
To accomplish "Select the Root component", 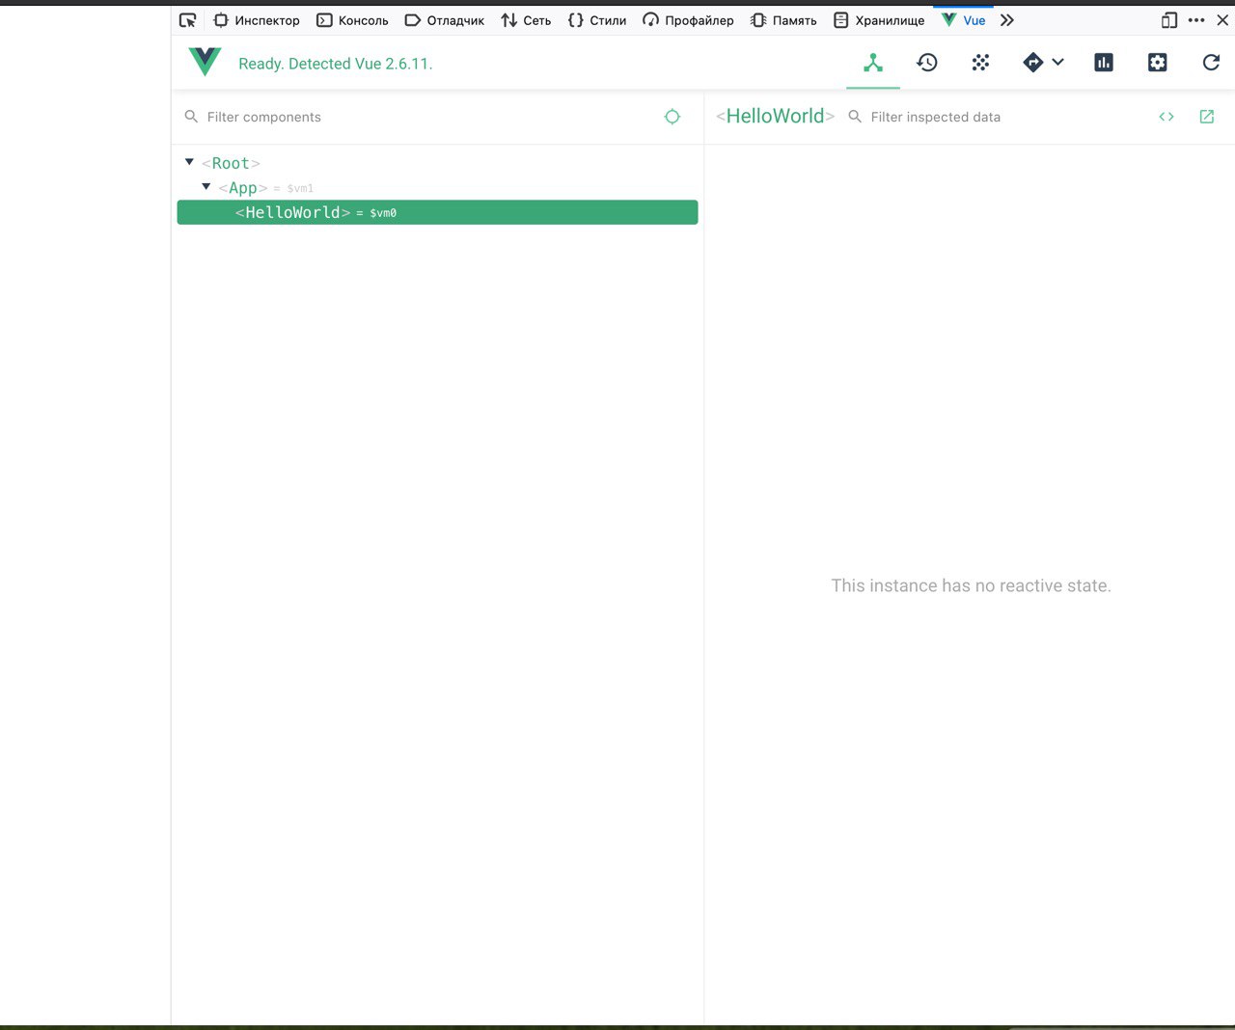I will (231, 163).
